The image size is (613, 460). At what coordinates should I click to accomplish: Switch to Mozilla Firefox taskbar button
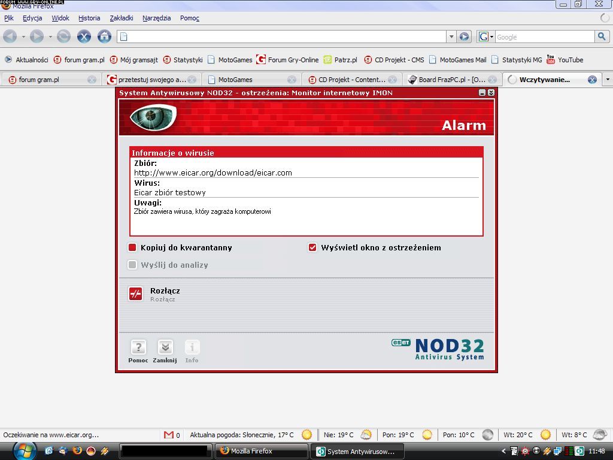pyautogui.click(x=261, y=451)
